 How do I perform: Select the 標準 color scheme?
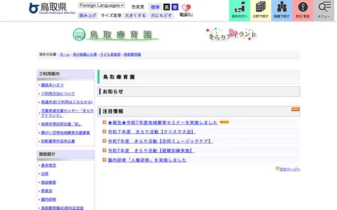(155, 7)
